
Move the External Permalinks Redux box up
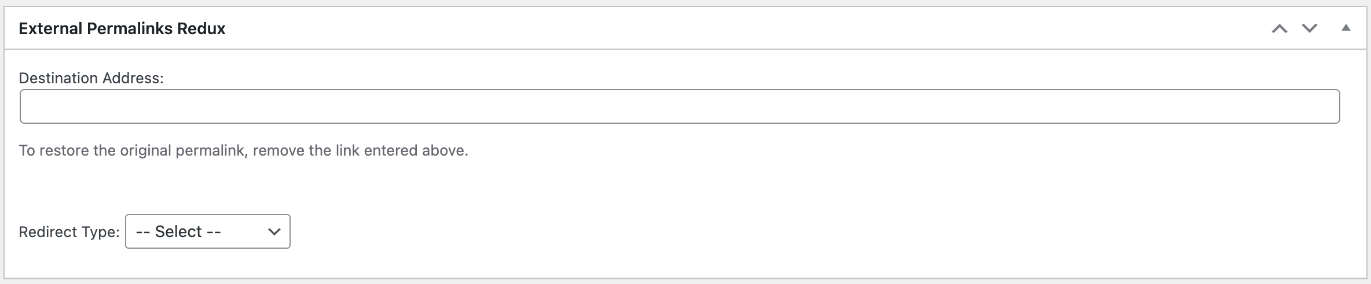(1280, 28)
